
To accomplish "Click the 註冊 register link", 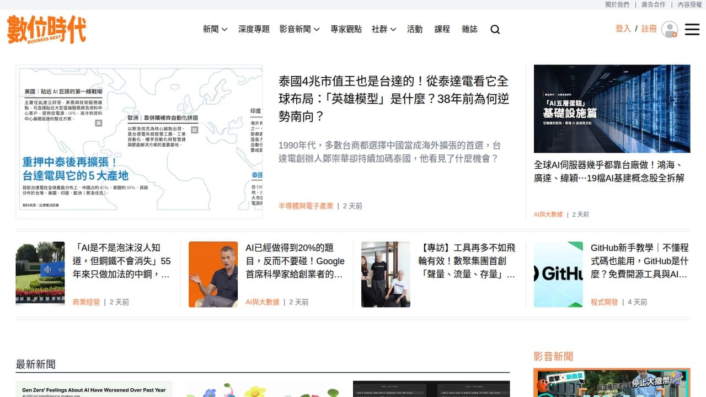I will [649, 29].
